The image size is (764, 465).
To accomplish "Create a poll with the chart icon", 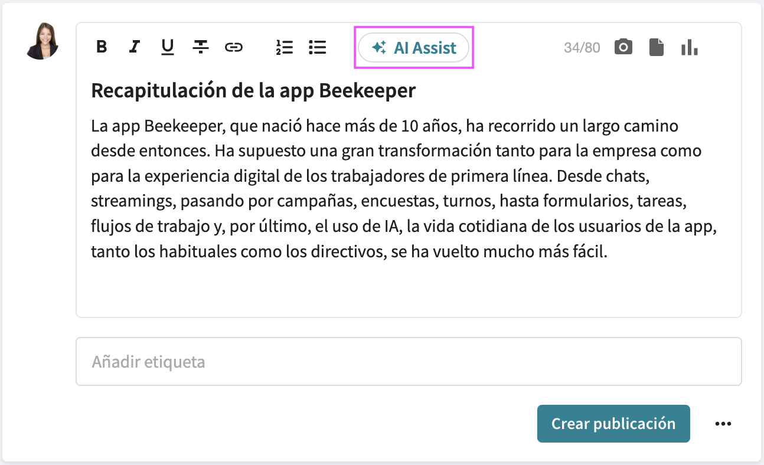I will [x=689, y=47].
